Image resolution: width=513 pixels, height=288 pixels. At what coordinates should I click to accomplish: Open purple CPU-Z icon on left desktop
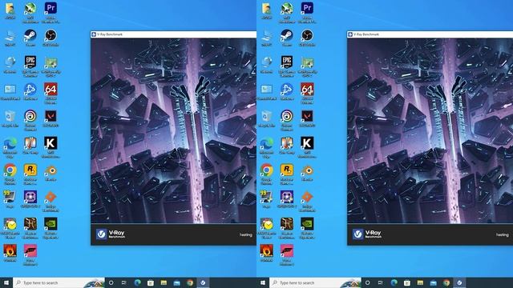click(30, 197)
